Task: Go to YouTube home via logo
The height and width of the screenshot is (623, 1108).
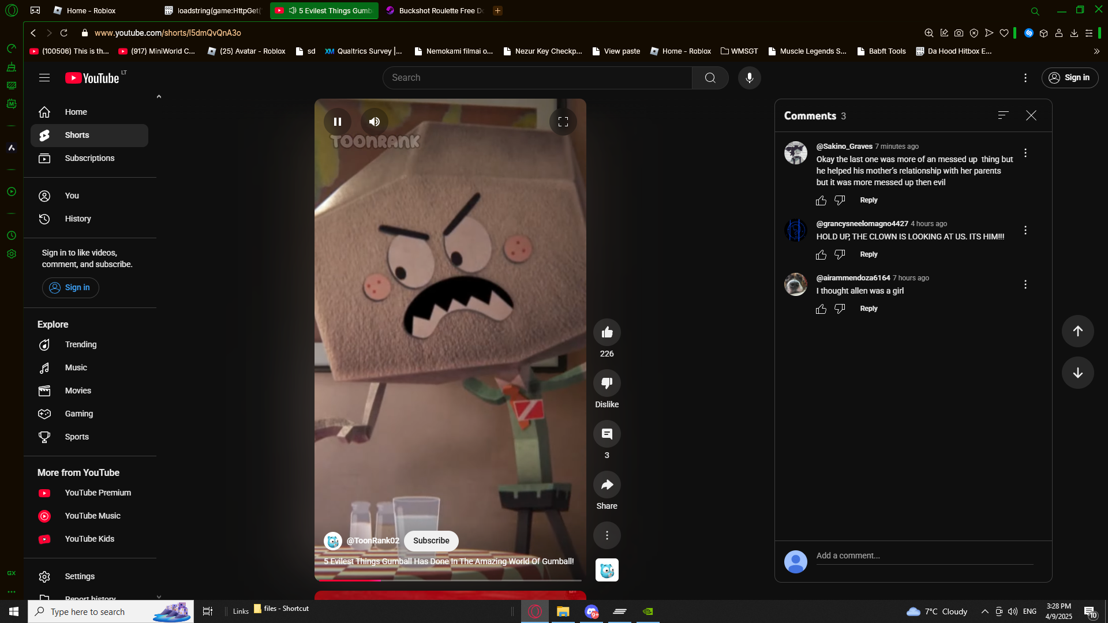Action: (x=92, y=78)
